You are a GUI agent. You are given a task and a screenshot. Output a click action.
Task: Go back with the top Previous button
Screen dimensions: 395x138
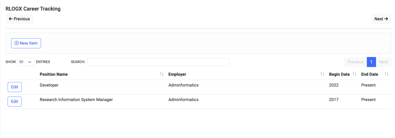(19, 19)
